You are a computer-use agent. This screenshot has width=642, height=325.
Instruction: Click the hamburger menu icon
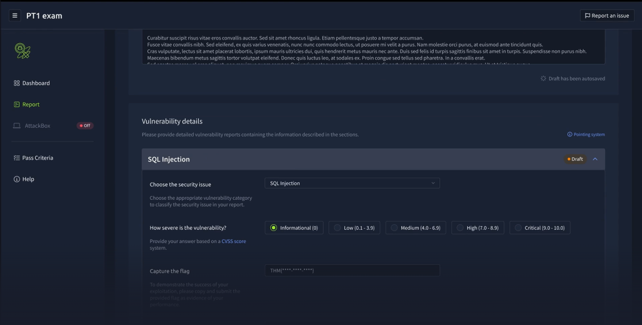(15, 16)
